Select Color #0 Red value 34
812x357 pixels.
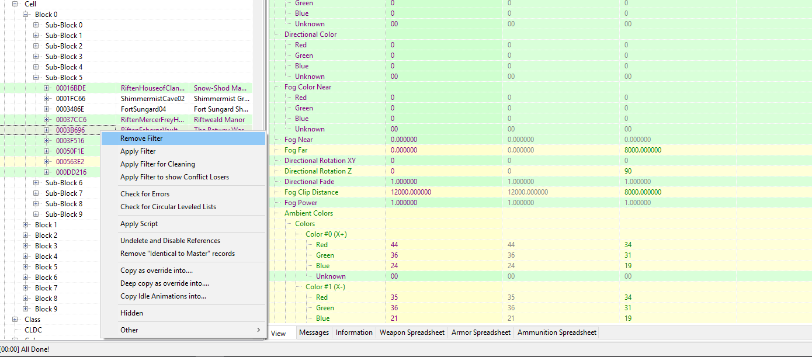(628, 245)
